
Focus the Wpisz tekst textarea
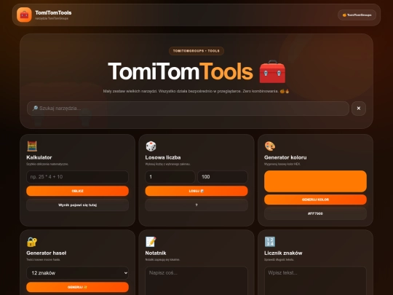pos(315,280)
